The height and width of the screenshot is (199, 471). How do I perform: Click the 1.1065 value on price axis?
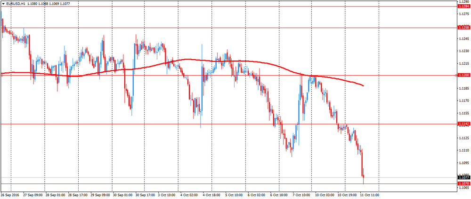click(463, 188)
